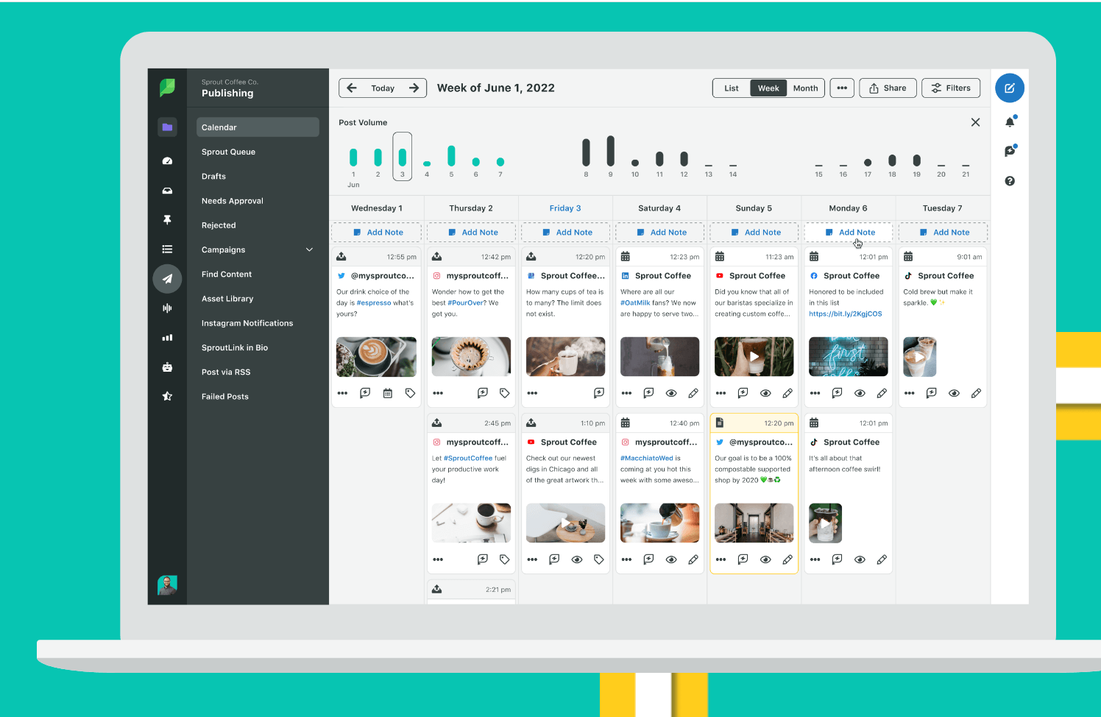Open the Filters button
This screenshot has width=1101, height=717.
pos(951,88)
